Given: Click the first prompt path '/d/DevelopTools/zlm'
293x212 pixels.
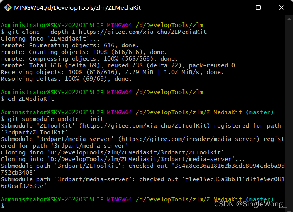Looking at the screenshot, I should pyautogui.click(x=170, y=25).
